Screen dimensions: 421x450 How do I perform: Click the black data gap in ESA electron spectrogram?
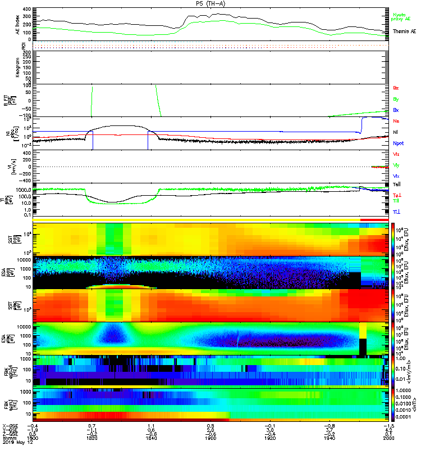363,346
